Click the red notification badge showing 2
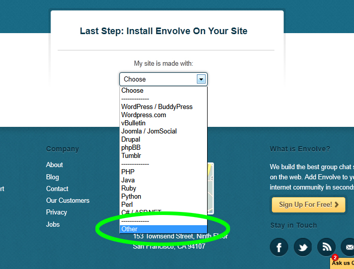Viewport: 354px width, 269px height. pyautogui.click(x=335, y=257)
